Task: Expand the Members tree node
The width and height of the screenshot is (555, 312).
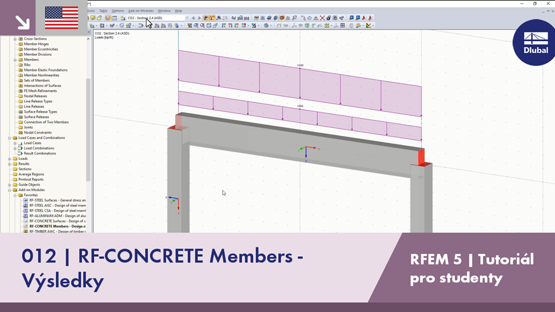Action: pos(15,60)
